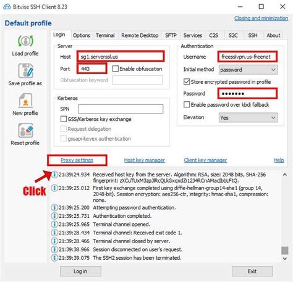Click info icon of 21:39:28.466 log entry
Screen dimensions: 293x282
click(54, 241)
